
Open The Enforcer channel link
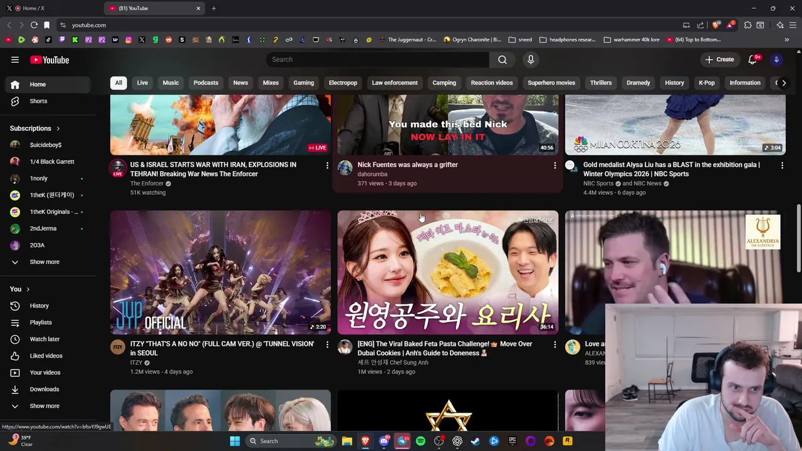[x=147, y=184]
